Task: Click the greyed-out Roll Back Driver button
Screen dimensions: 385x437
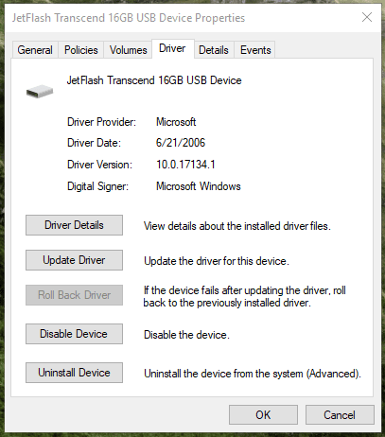Action: 74,295
